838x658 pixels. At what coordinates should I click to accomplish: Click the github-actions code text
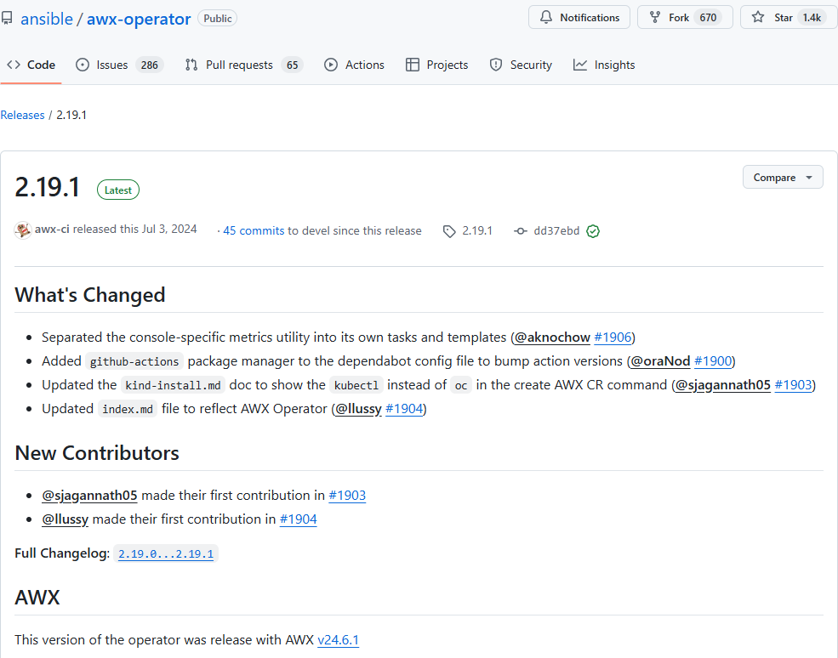[x=134, y=361]
